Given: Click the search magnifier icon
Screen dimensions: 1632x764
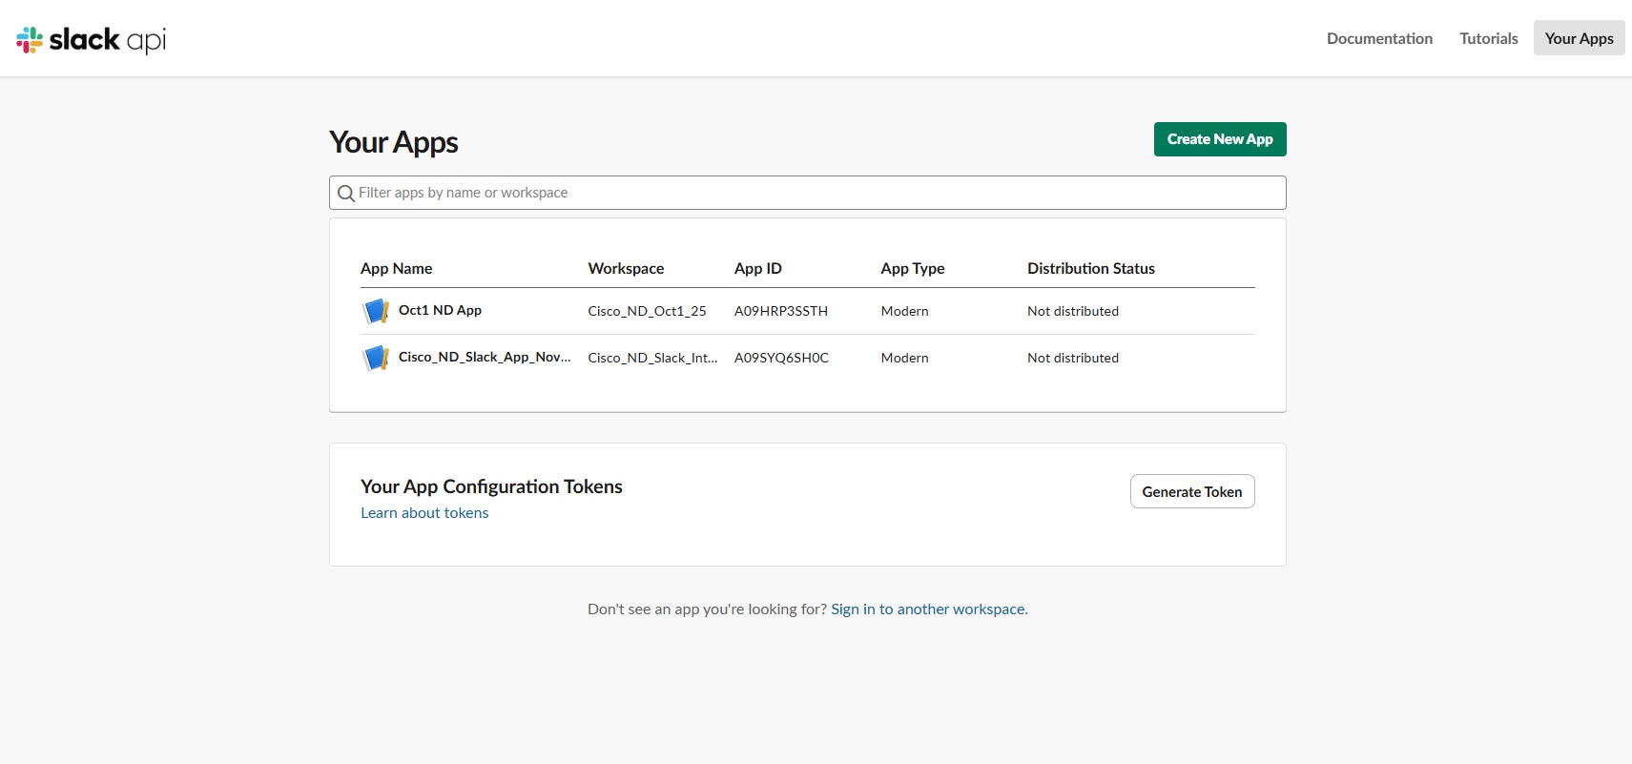Looking at the screenshot, I should click(x=346, y=194).
